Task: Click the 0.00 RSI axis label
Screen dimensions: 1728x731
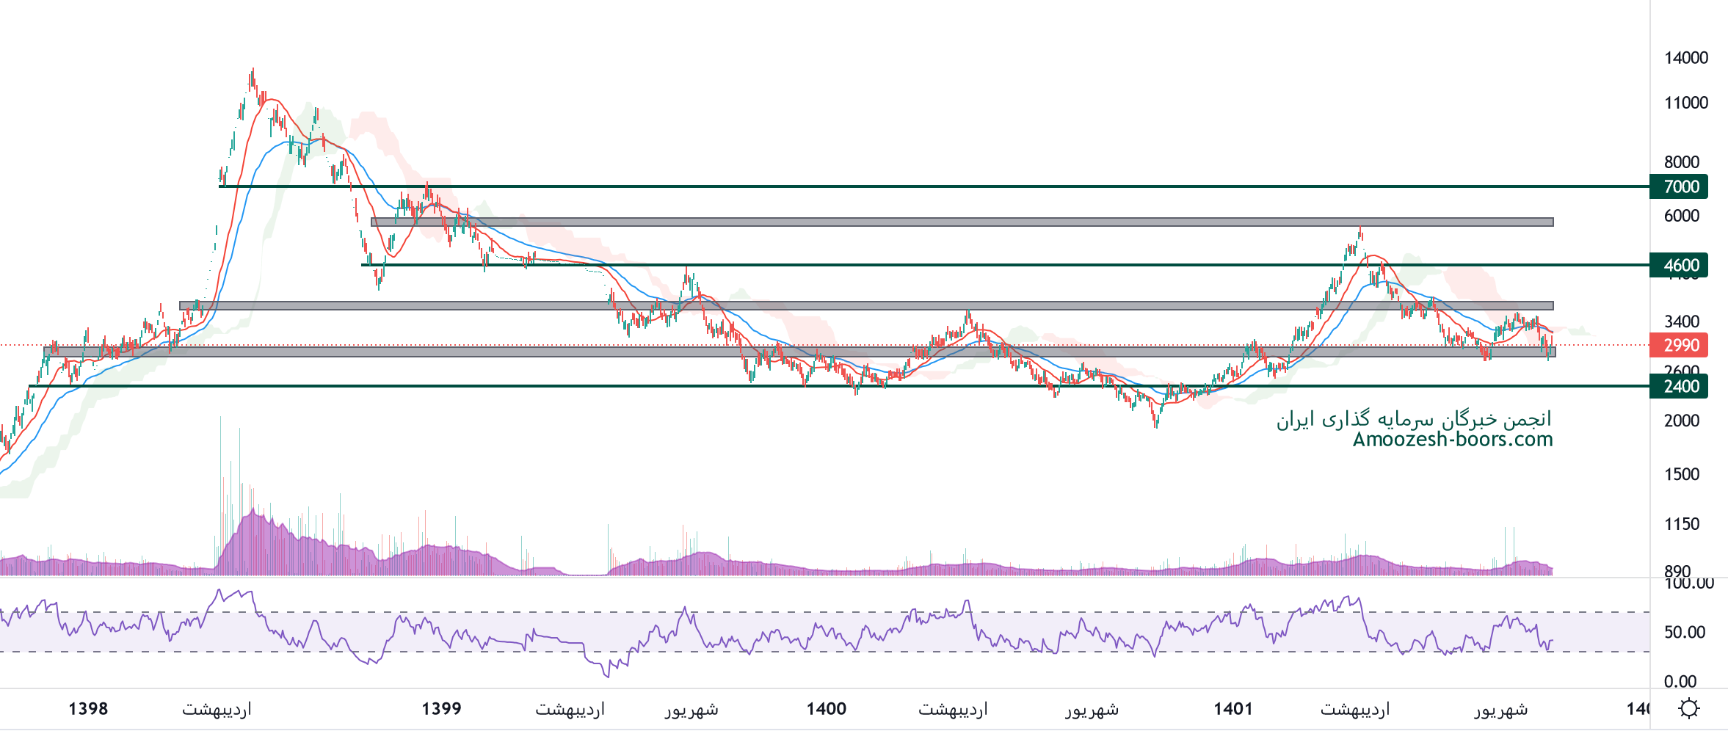Action: 1680,681
